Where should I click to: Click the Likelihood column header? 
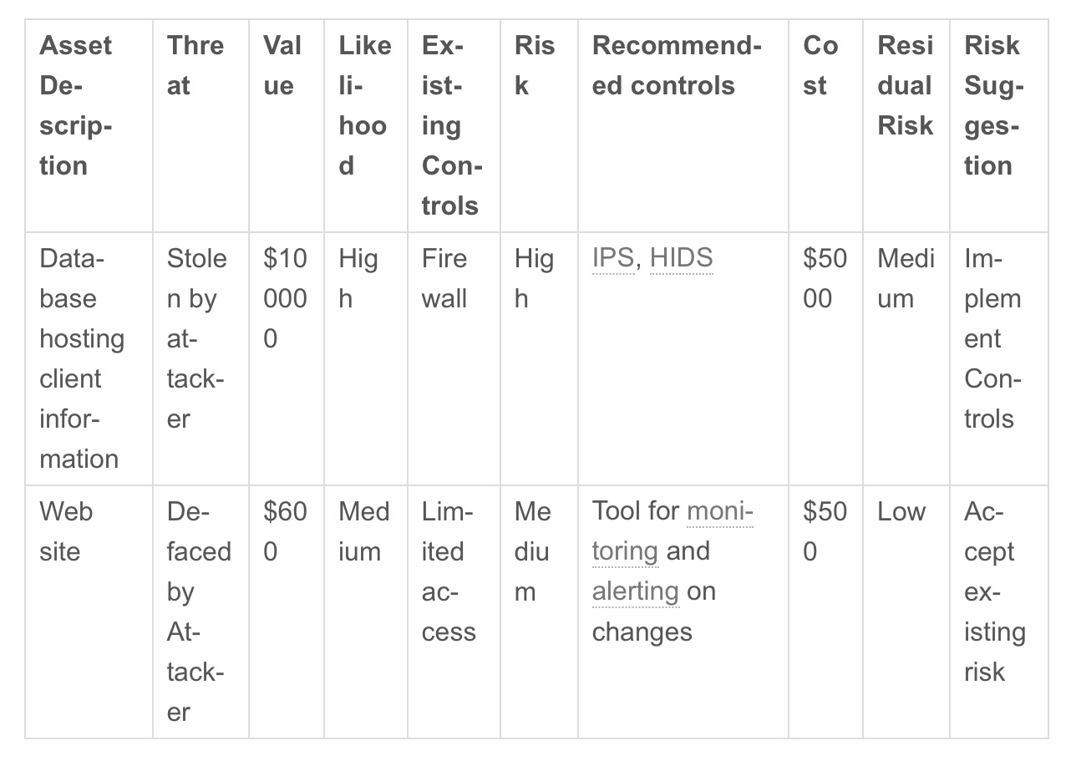click(x=364, y=105)
